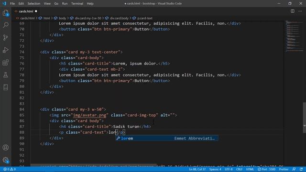
Task: Click Spaces: 4 indentation setting
Action: click(215, 169)
